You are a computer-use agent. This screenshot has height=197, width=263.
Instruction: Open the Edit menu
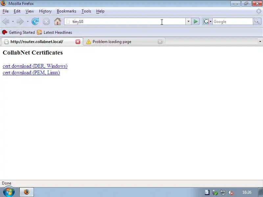tap(17, 11)
